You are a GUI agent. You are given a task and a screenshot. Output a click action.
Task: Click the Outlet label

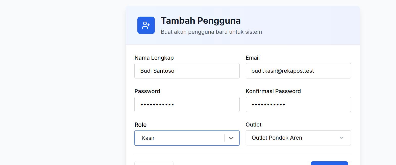click(x=254, y=125)
